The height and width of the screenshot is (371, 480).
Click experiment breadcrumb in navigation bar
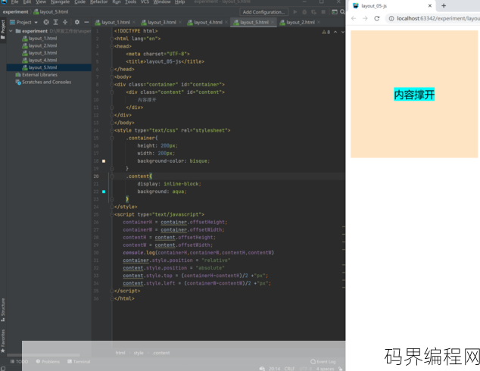click(x=16, y=12)
